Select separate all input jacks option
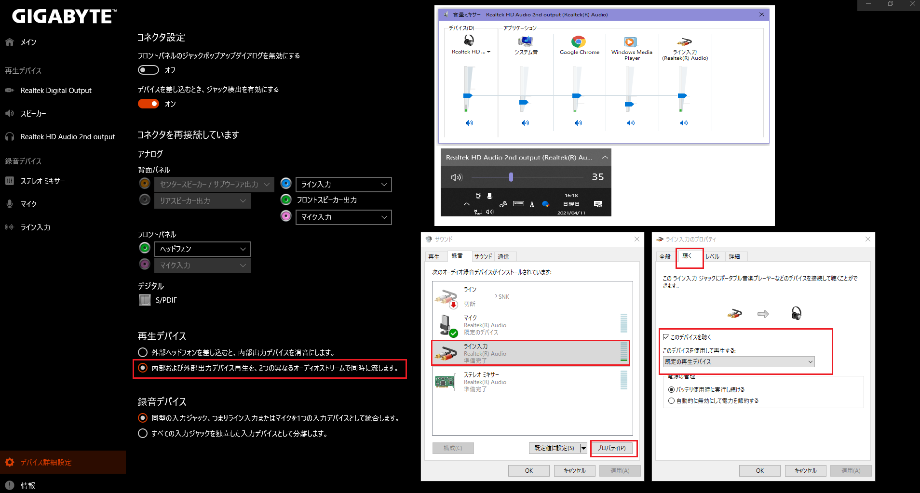 point(143,433)
